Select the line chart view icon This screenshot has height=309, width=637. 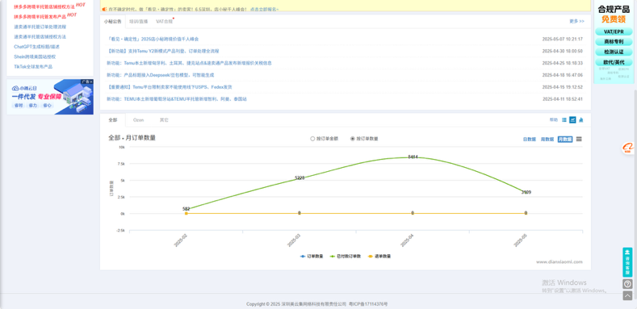(572, 120)
